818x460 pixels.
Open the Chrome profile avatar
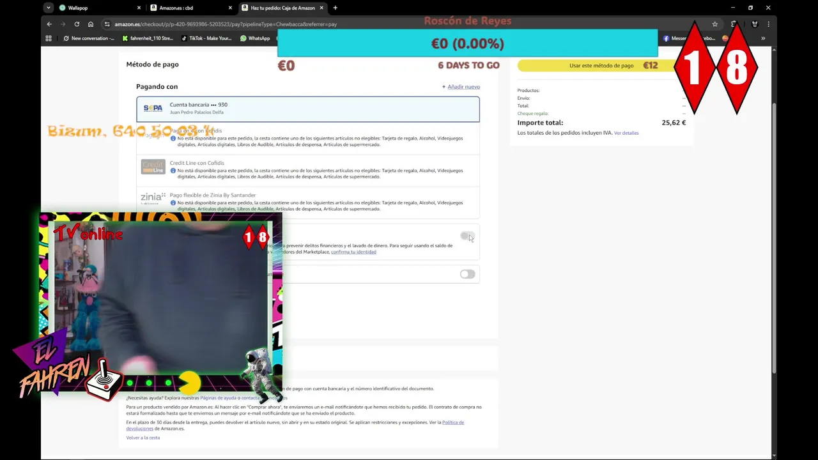[755, 24]
